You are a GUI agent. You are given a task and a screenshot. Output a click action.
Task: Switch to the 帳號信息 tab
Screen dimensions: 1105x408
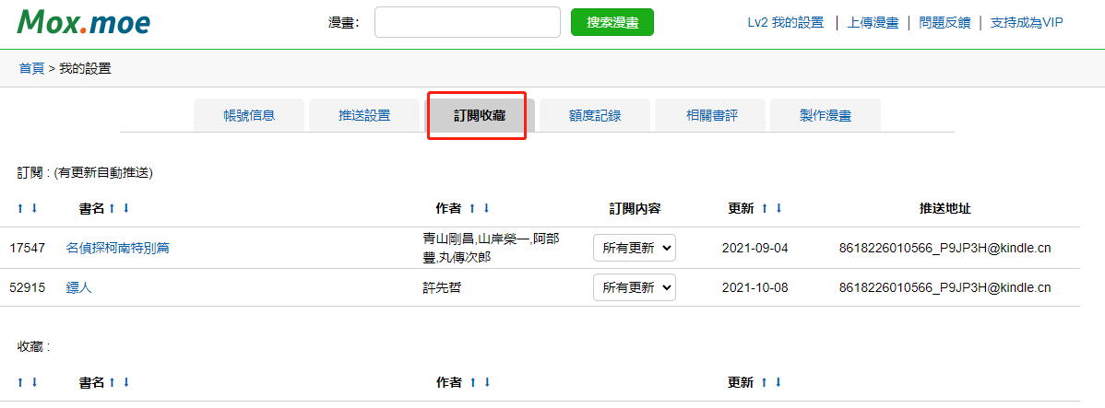pyautogui.click(x=249, y=115)
